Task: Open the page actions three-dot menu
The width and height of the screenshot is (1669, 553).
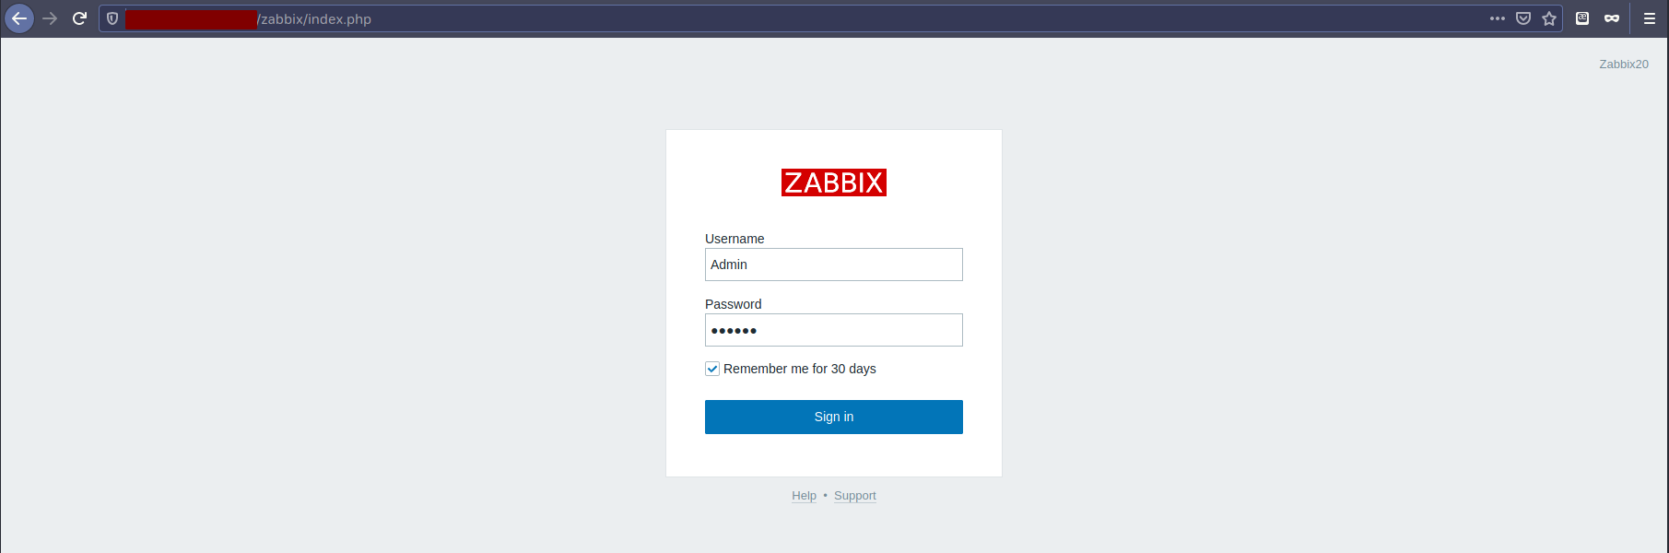Action: pos(1498,18)
